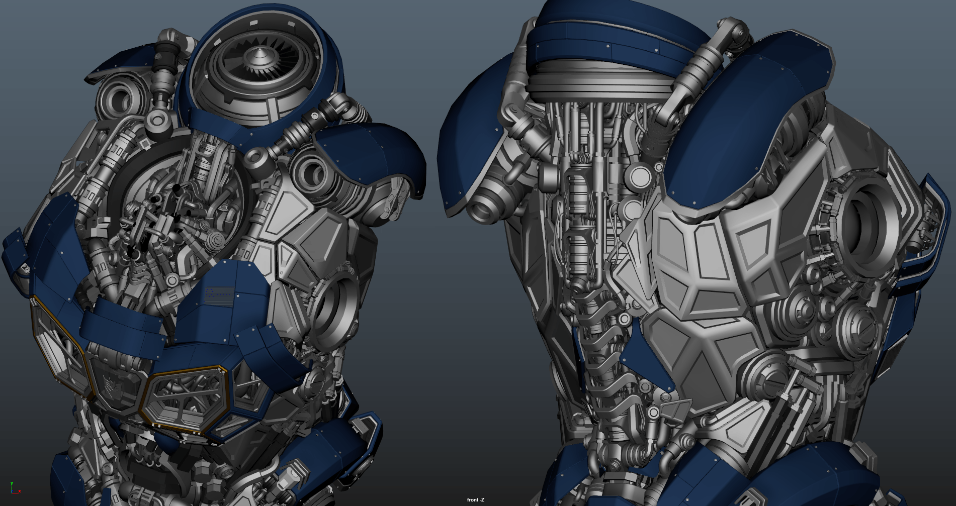Screen dimensions: 956x506
Task: Pick the gold-trimmed window left of Decepticon emblem
Action: (x=60, y=346)
